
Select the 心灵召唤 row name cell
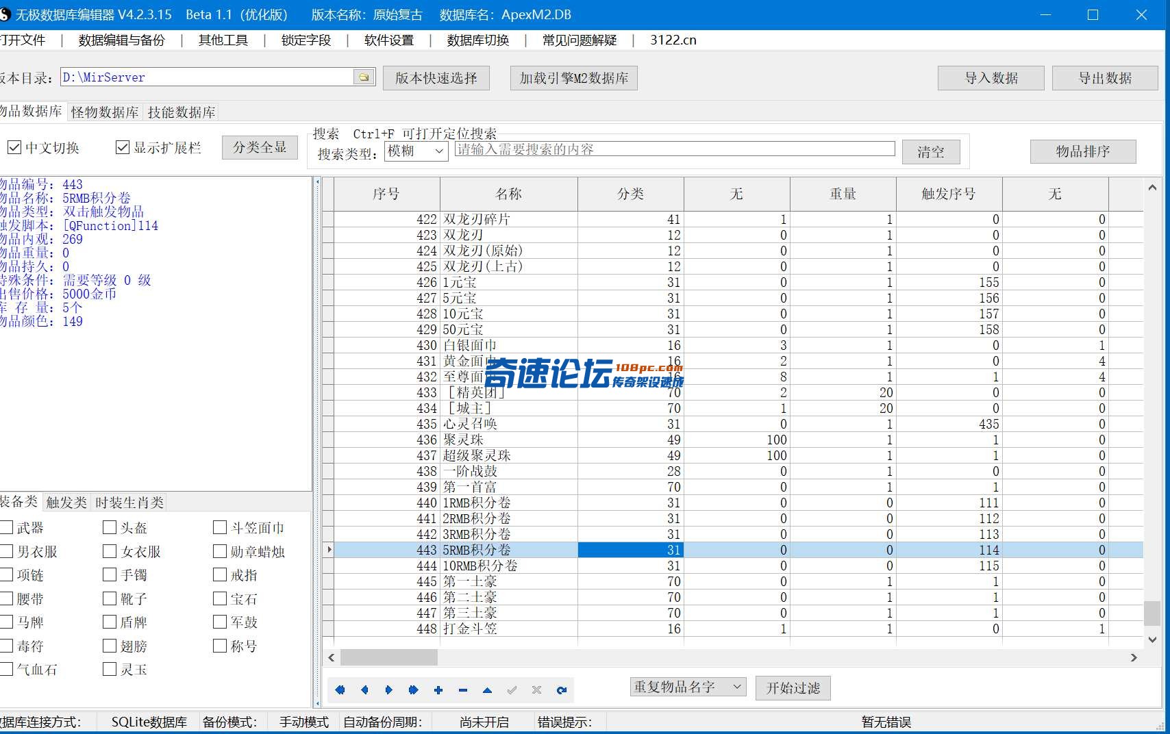[509, 424]
